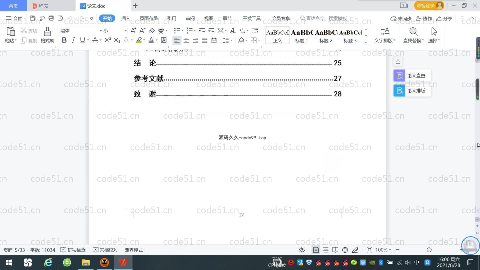
Task: Switch to the 页面布局 tab
Action: [x=149, y=18]
